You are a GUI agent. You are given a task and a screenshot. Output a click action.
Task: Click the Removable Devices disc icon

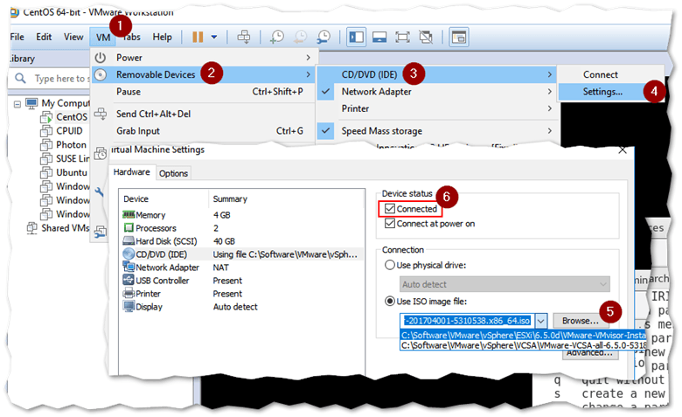click(x=101, y=75)
